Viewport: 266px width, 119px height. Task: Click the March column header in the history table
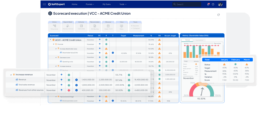pos(247,60)
